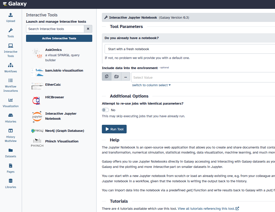This screenshot has height=212, width=275.
Task: Open Workflows from the sidebar
Action: click(x=11, y=66)
